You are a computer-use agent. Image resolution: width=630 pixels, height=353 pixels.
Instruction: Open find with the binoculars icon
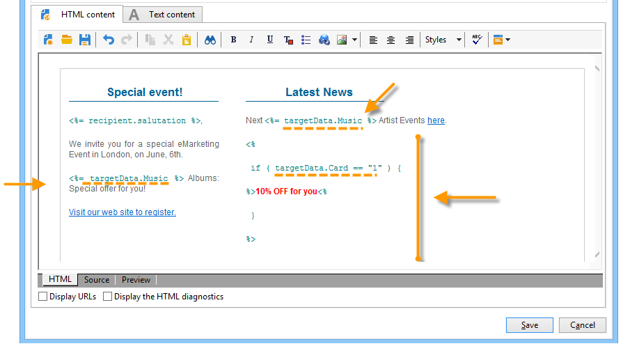tap(210, 40)
